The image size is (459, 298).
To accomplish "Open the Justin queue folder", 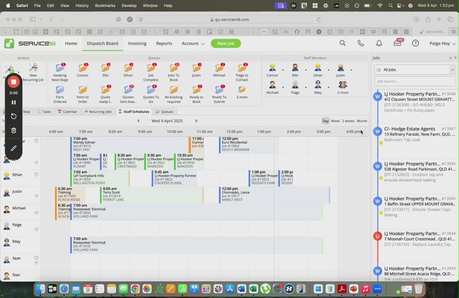I will click(197, 70).
